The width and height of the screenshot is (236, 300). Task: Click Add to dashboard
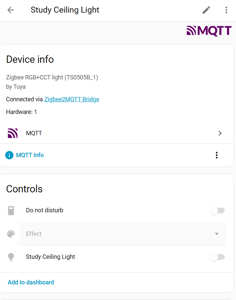(31, 282)
